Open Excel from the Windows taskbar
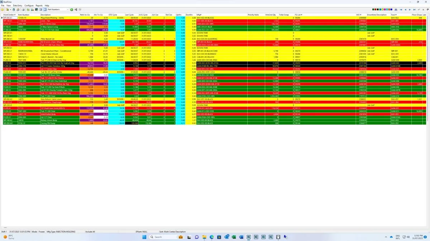 [x=234, y=237]
